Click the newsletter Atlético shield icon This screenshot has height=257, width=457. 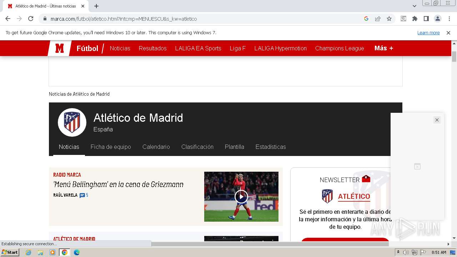(327, 196)
